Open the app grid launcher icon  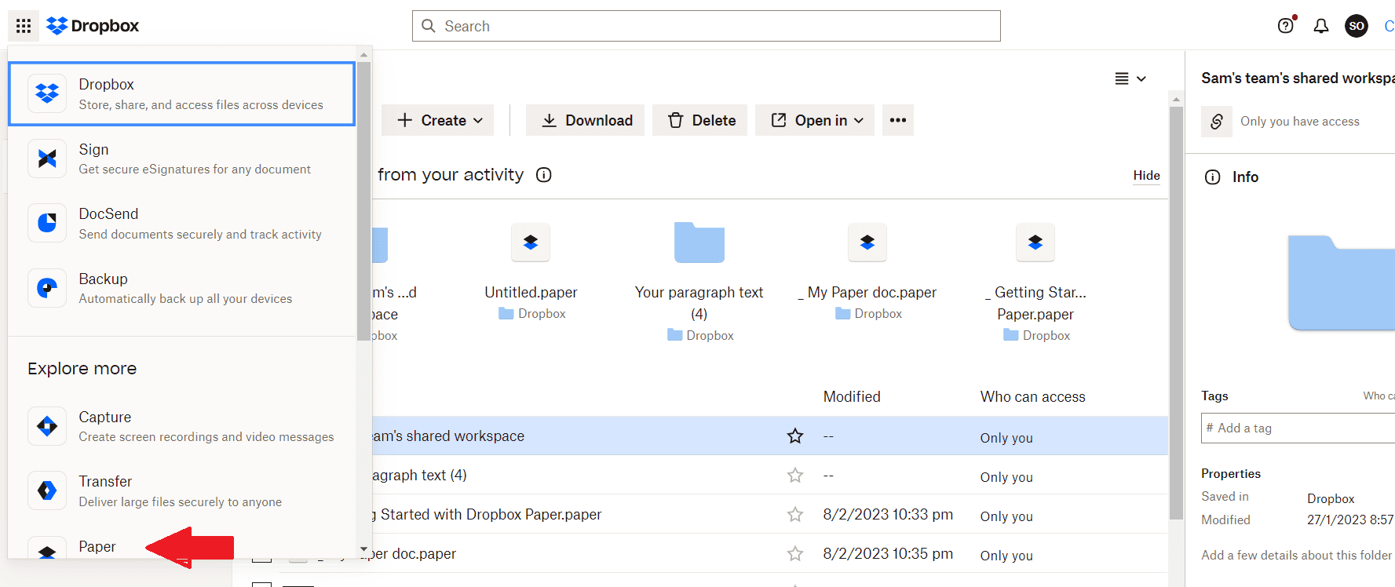click(x=24, y=26)
